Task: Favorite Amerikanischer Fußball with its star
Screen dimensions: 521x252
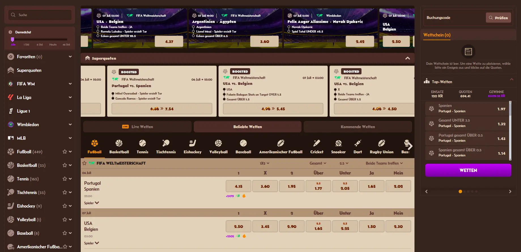Action: click(x=65, y=247)
